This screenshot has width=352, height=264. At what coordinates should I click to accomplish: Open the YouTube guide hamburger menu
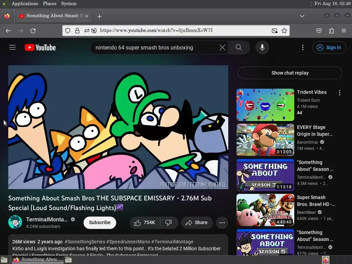pos(12,47)
